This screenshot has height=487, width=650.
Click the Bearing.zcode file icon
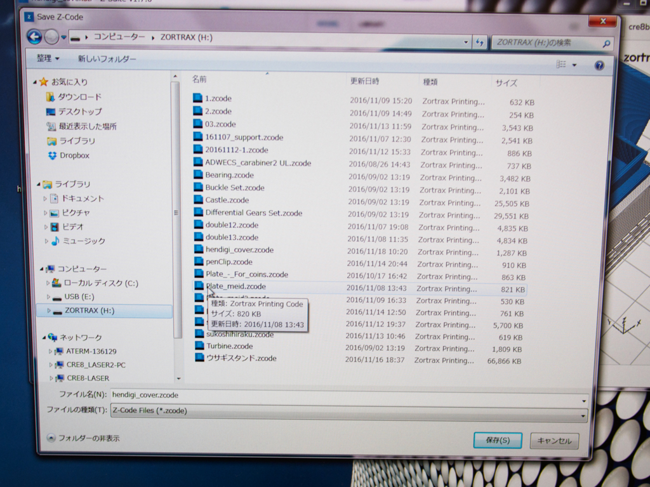199,175
